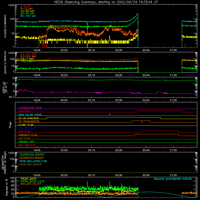Click the DECIMATION ENERGY or weight axis label

tap(4, 162)
